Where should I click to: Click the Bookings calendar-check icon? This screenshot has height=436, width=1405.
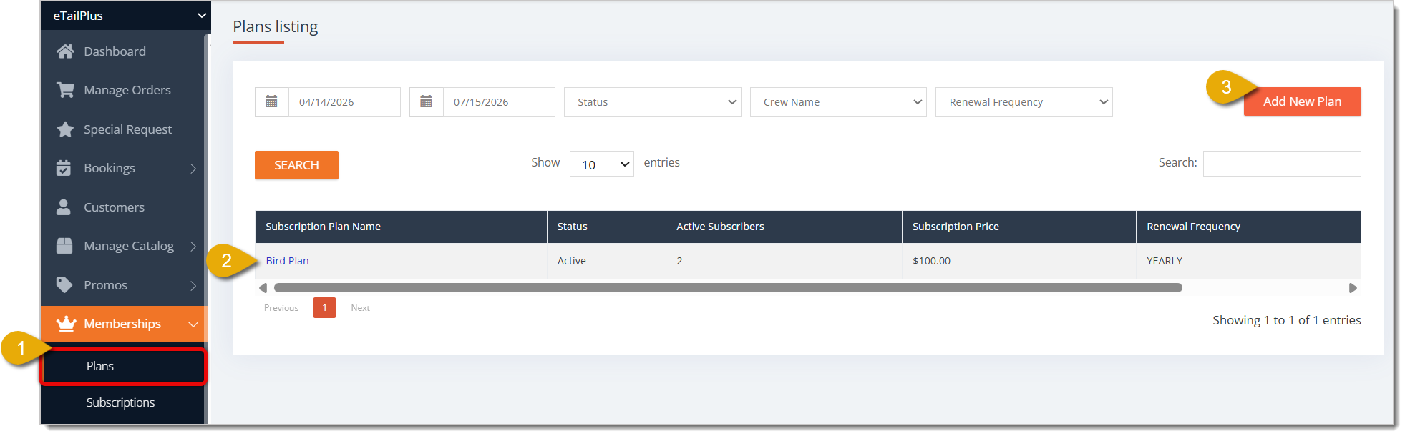64,168
